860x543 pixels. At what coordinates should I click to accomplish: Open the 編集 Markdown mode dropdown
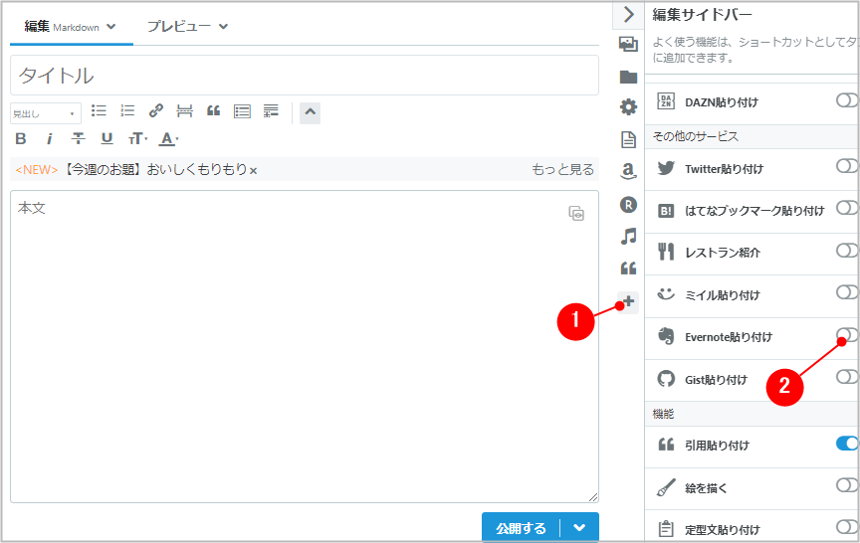pyautogui.click(x=110, y=26)
